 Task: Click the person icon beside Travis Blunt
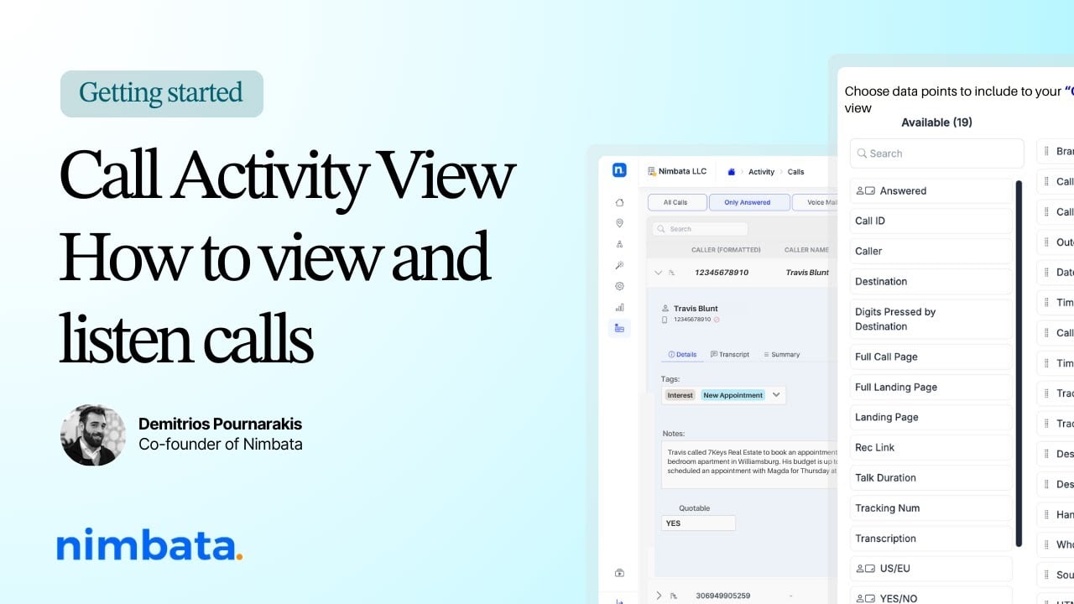point(665,309)
